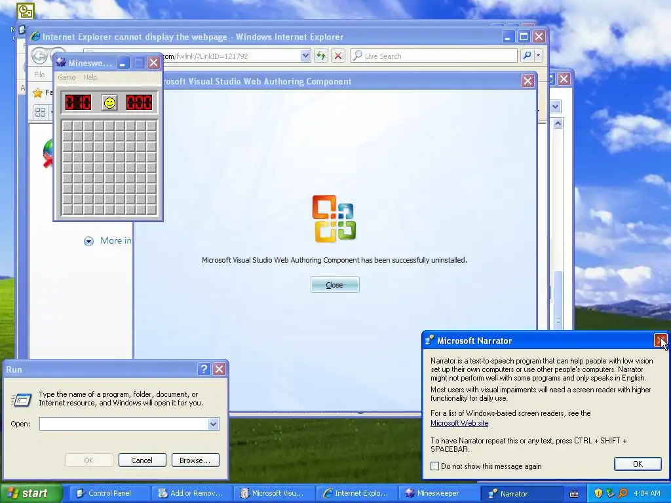This screenshot has width=671, height=503.
Task: Click the Favorites star icon
Action: tap(37, 93)
